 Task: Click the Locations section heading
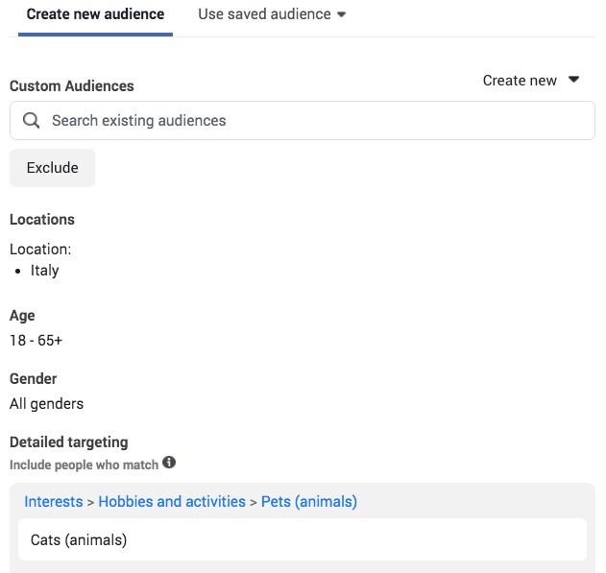coord(42,220)
